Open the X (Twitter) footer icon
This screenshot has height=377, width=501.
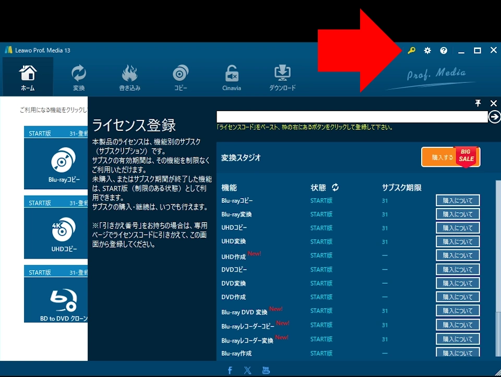tap(247, 370)
